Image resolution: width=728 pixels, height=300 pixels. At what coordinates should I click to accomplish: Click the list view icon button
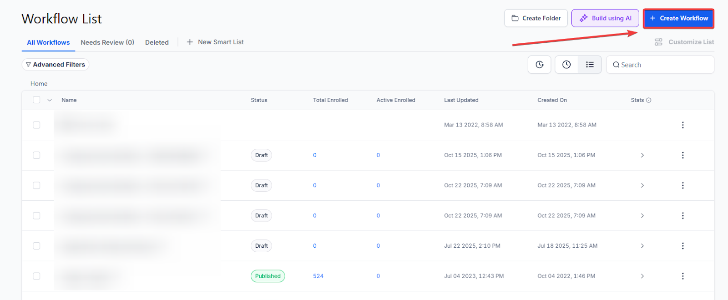(590, 65)
